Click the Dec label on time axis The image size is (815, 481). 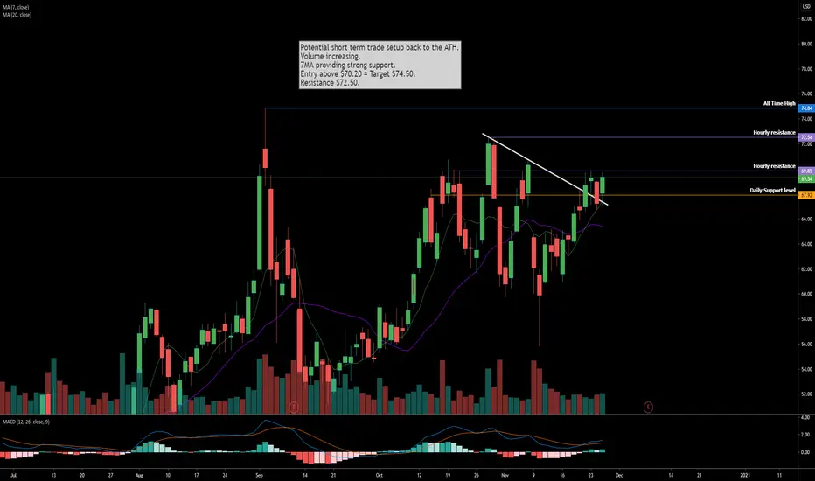[x=619, y=475]
